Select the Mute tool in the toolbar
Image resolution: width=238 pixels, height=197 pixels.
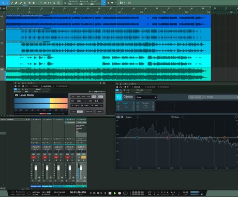tap(24, 3)
